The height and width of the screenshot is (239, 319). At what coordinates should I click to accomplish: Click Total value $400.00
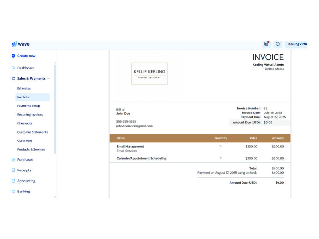click(278, 168)
